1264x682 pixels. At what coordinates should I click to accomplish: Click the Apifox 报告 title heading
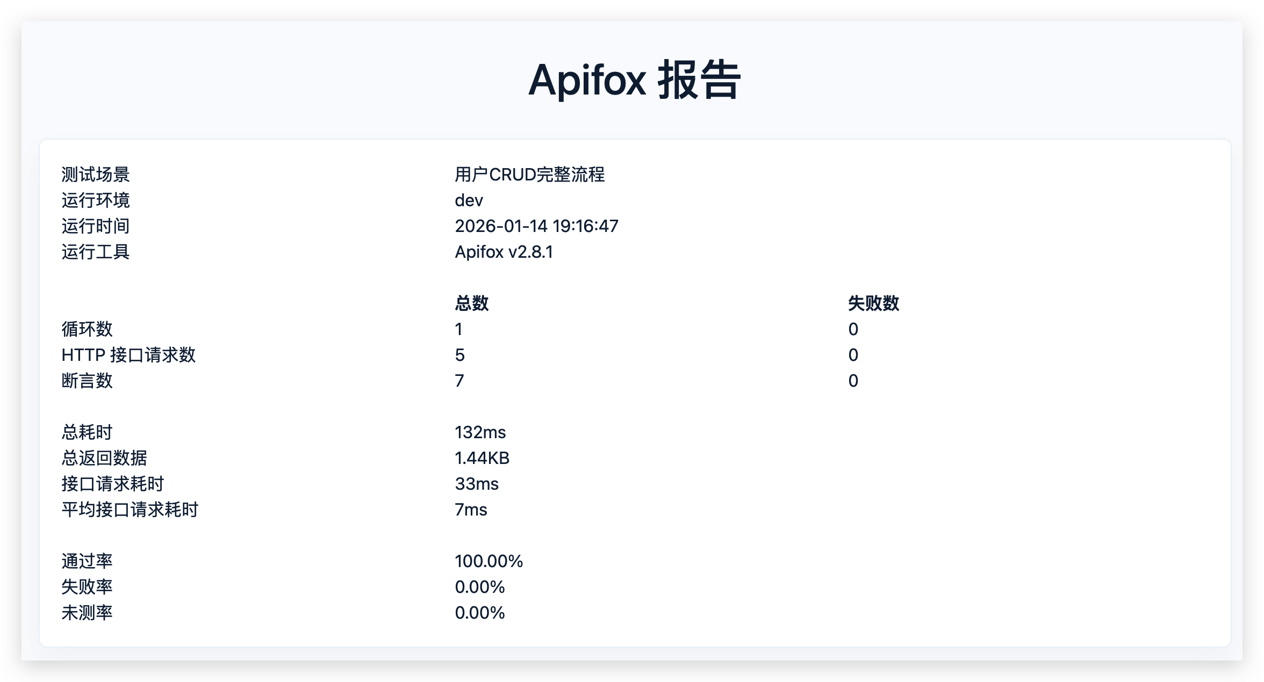pyautogui.click(x=634, y=81)
